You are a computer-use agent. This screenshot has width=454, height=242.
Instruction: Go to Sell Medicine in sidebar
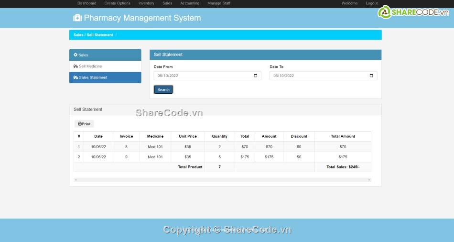click(x=90, y=66)
